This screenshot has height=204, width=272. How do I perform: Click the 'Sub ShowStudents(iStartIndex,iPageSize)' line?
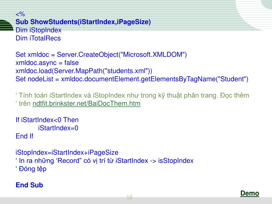point(83,22)
